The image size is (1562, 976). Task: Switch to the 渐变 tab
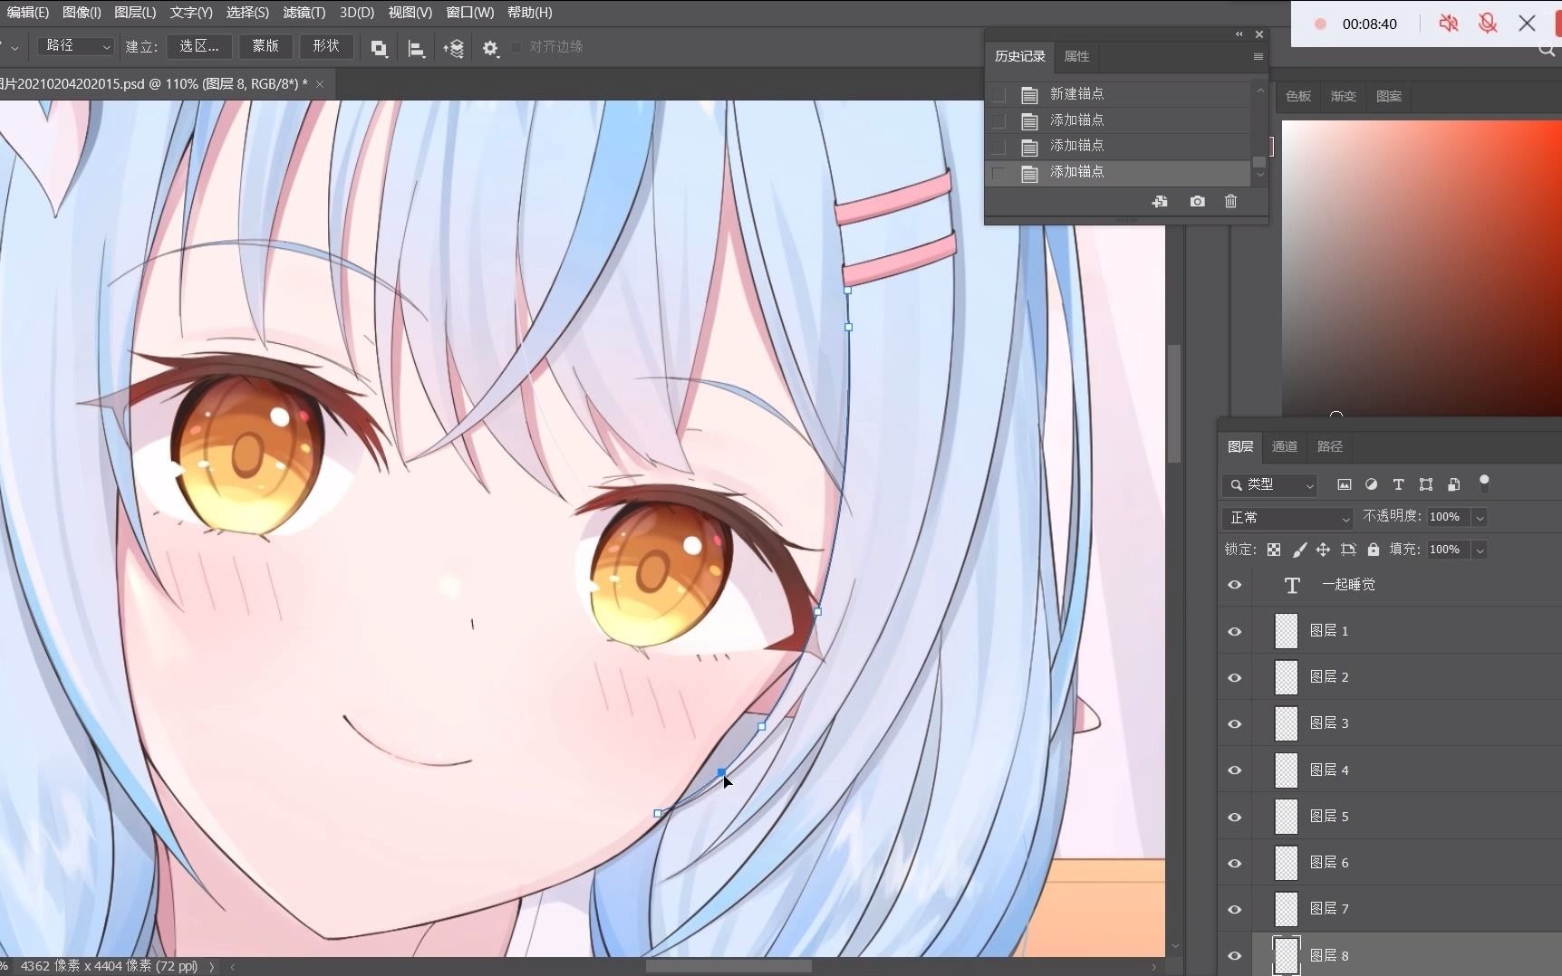coord(1344,96)
